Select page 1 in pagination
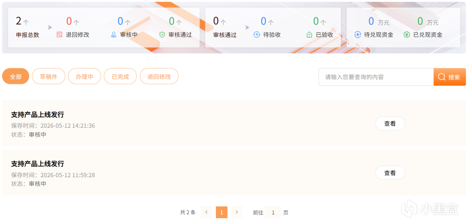 pos(222,212)
